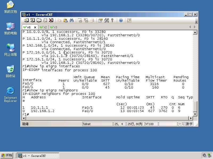Click the 数字 Num Lock indicator
The width and height of the screenshot is (213, 159).
coord(189,124)
